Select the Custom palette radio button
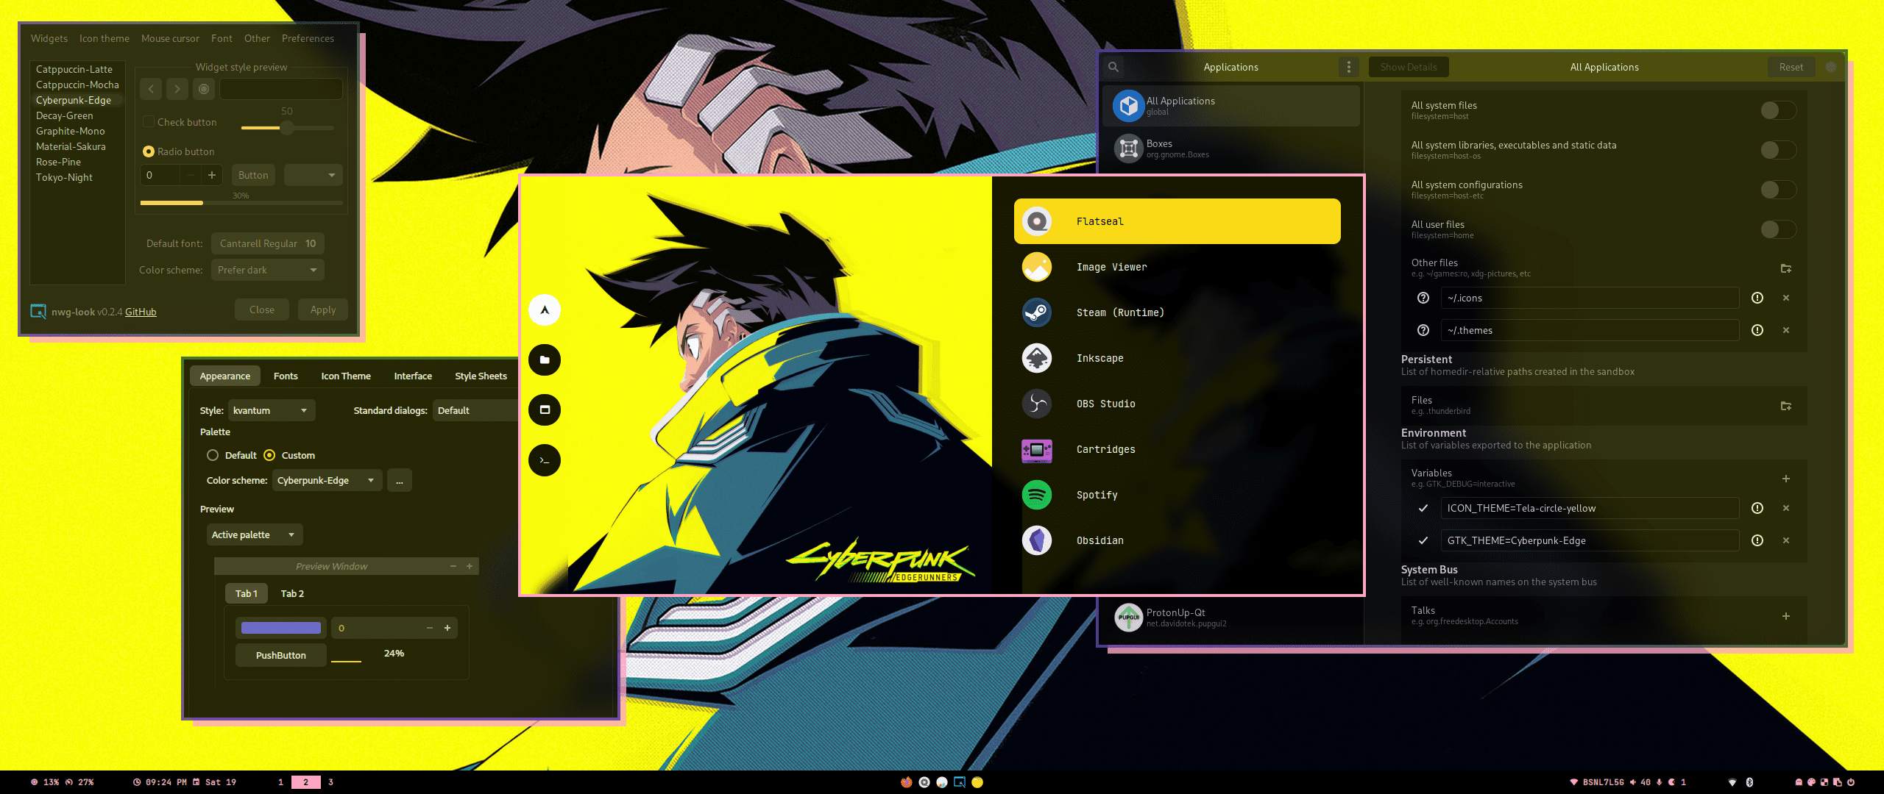This screenshot has width=1884, height=794. click(x=270, y=454)
